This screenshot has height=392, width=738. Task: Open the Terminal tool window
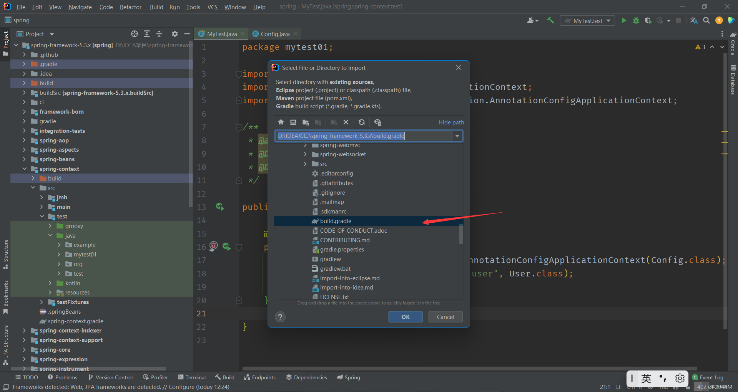191,377
